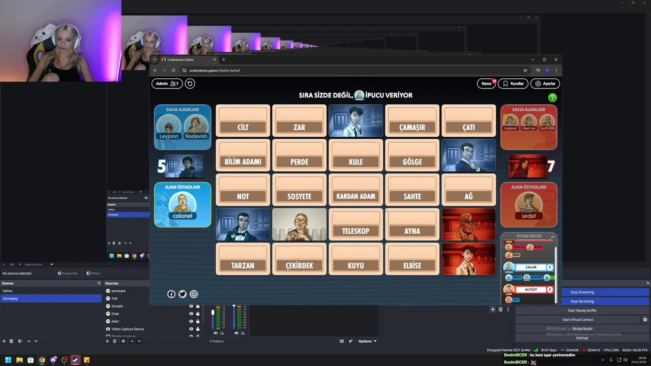Hide the Alert source
Screen dimensions: 651x366
[x=191, y=321]
